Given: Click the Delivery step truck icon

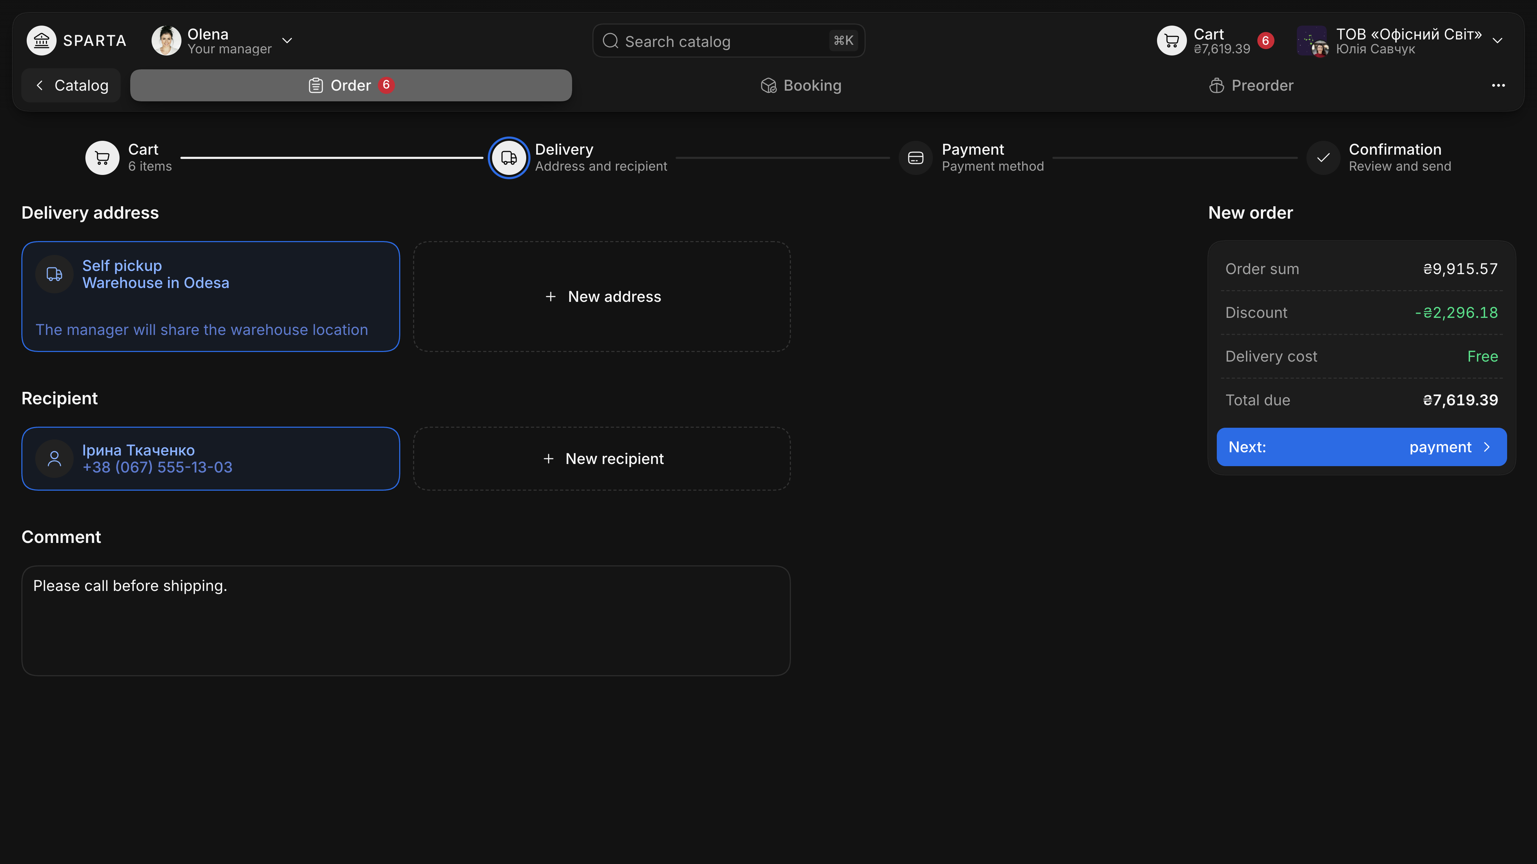Looking at the screenshot, I should coord(509,158).
